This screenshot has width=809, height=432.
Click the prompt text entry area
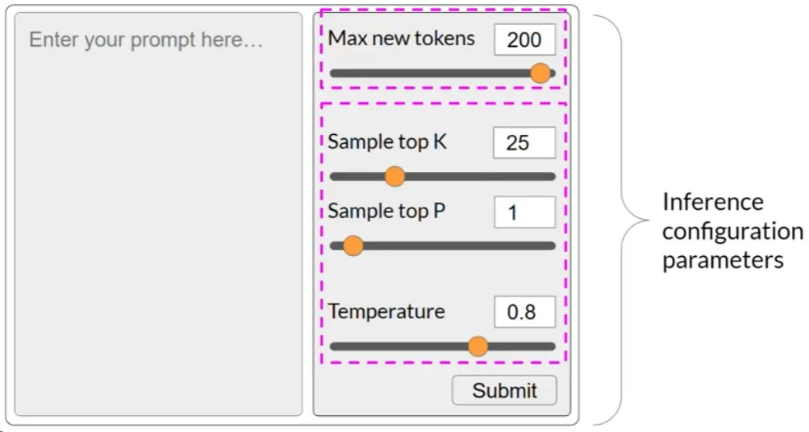click(x=158, y=214)
